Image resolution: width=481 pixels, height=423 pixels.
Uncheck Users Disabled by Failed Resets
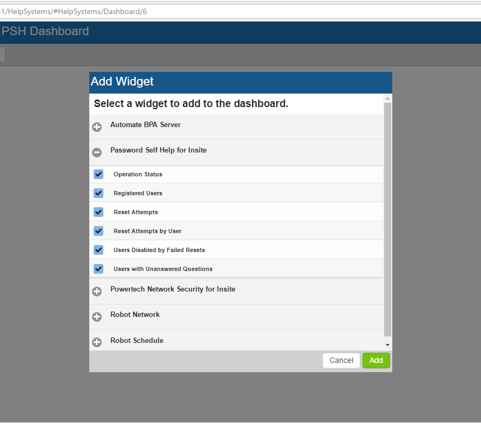point(98,250)
